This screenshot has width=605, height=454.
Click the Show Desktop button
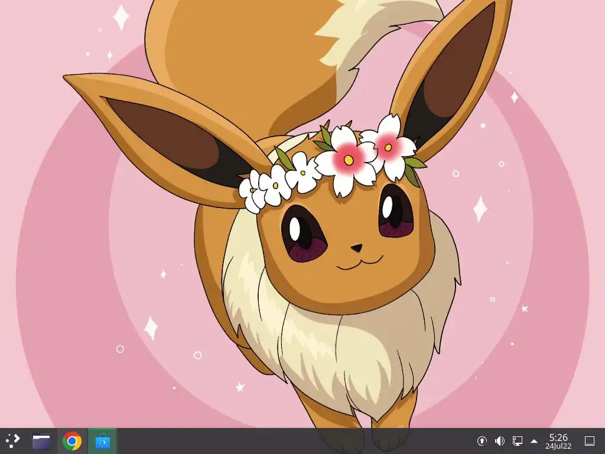tap(590, 441)
